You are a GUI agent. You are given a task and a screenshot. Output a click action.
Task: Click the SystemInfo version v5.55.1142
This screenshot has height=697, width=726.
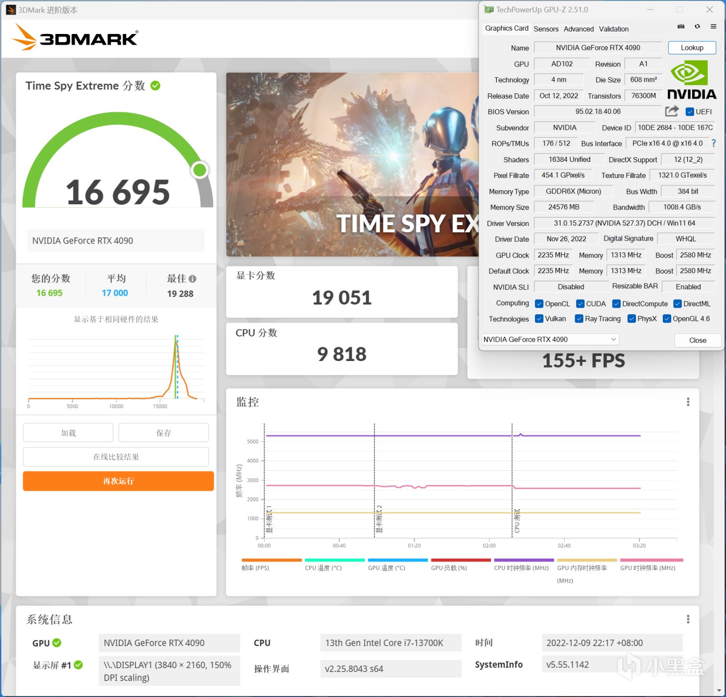[x=567, y=664]
